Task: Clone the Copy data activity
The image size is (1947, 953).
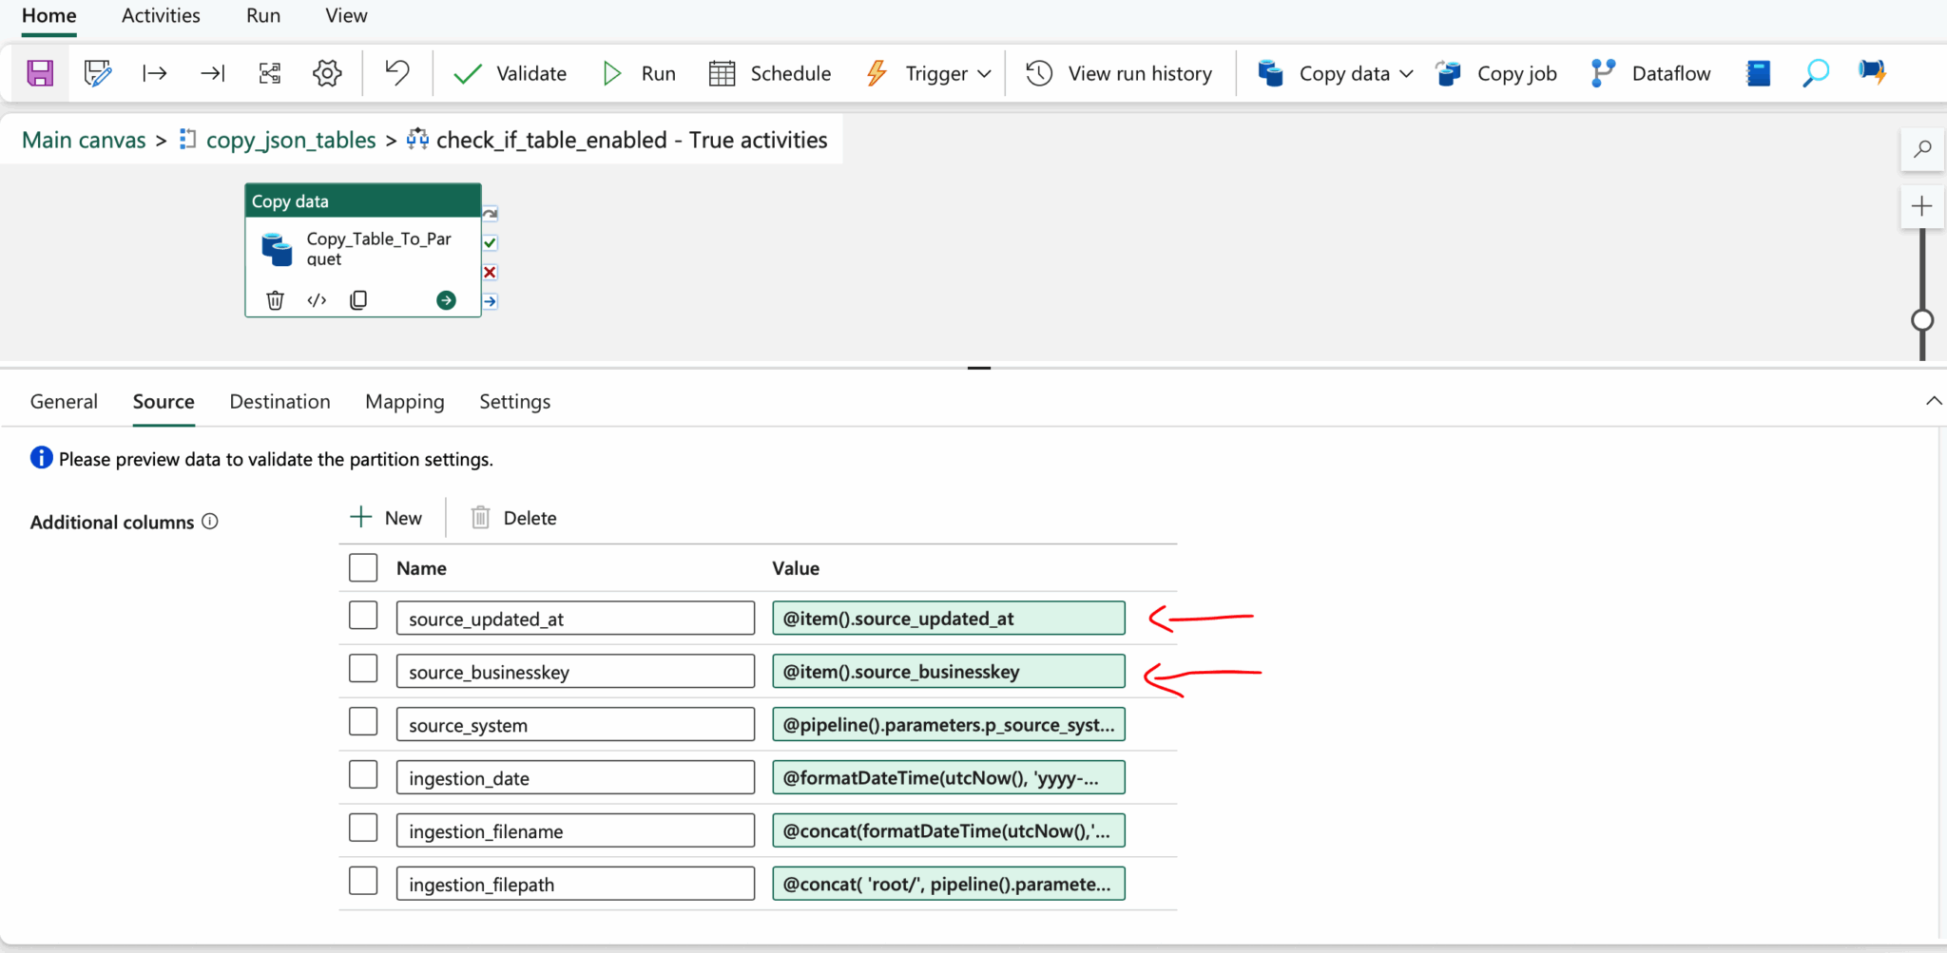Action: click(358, 300)
